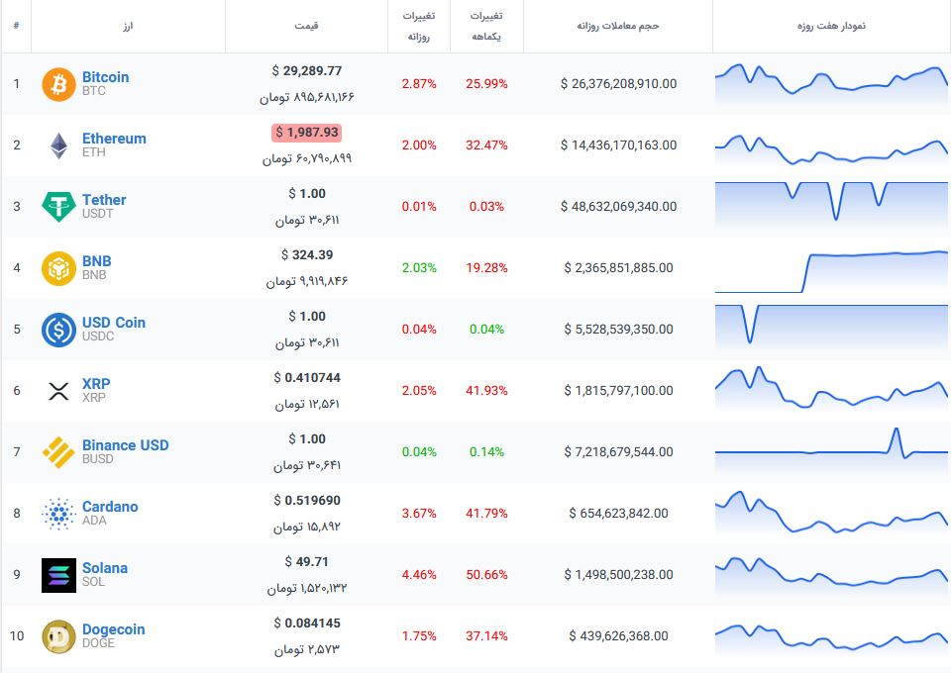Click Tether volume $ 48,632,069,340.00

pyautogui.click(x=618, y=207)
